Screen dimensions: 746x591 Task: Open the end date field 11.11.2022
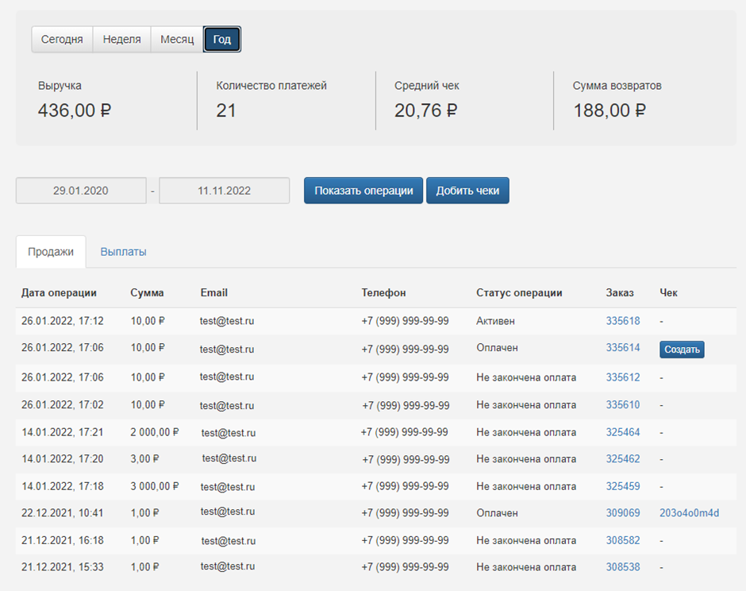tap(224, 191)
